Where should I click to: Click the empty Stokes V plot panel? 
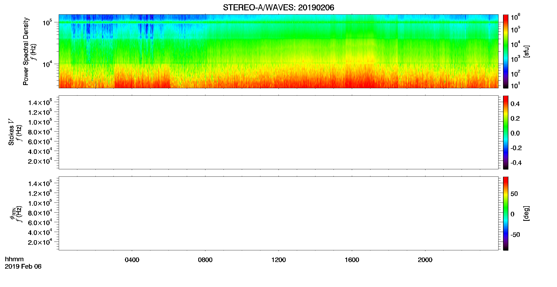[x=278, y=132]
